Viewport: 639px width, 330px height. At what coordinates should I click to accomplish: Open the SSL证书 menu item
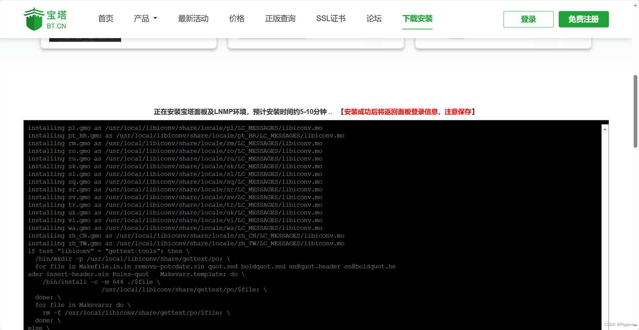point(331,19)
